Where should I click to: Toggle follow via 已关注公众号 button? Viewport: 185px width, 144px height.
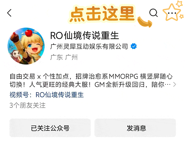[50, 128]
